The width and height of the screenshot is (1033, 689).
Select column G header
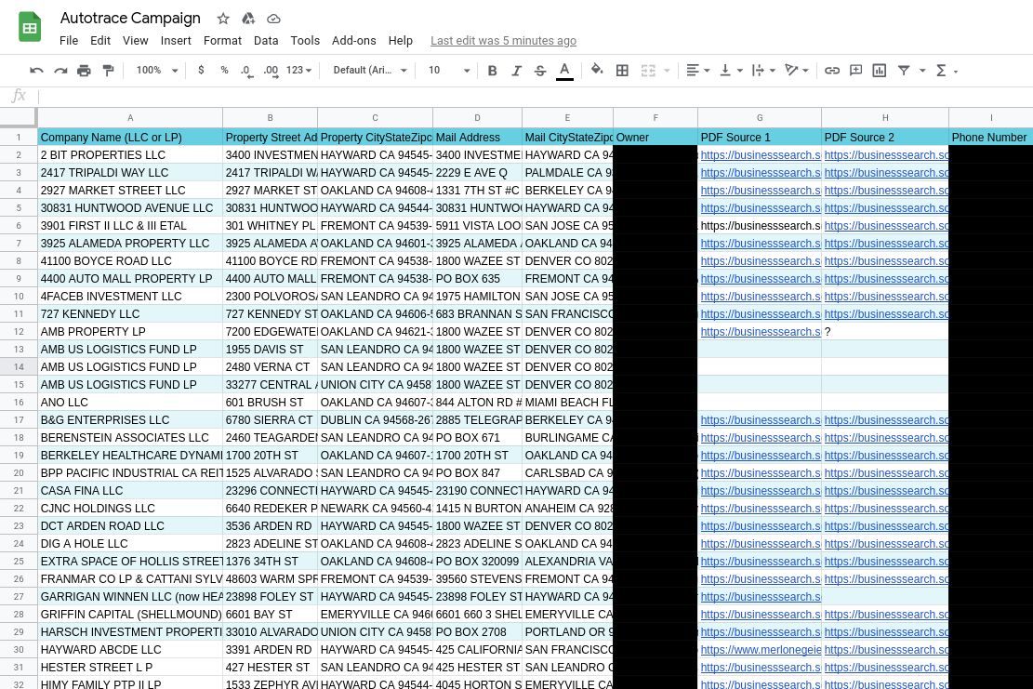pos(760,118)
